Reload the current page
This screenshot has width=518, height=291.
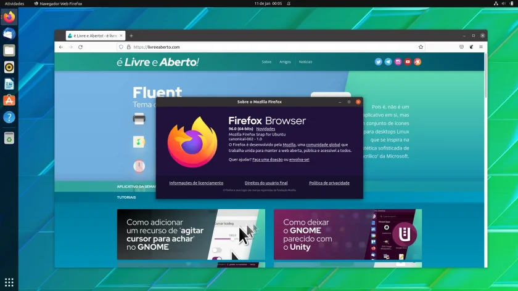click(x=80, y=47)
